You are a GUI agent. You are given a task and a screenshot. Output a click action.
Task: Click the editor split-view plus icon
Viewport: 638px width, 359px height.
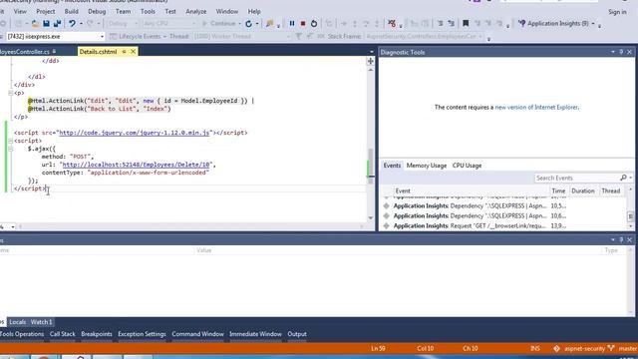370,61
